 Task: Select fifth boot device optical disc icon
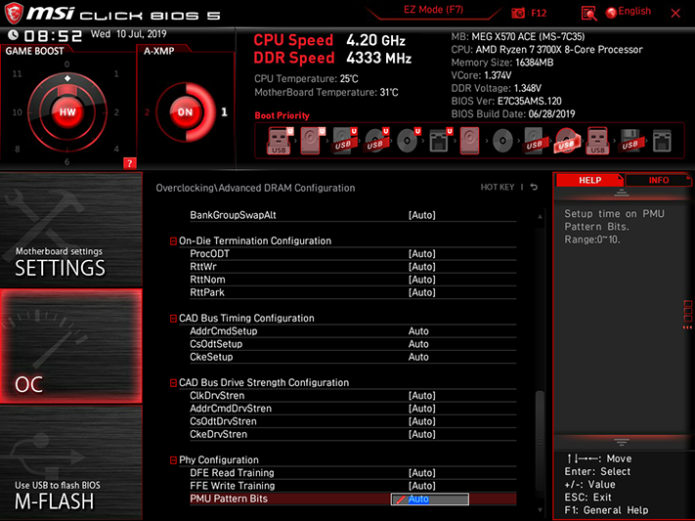coord(408,141)
